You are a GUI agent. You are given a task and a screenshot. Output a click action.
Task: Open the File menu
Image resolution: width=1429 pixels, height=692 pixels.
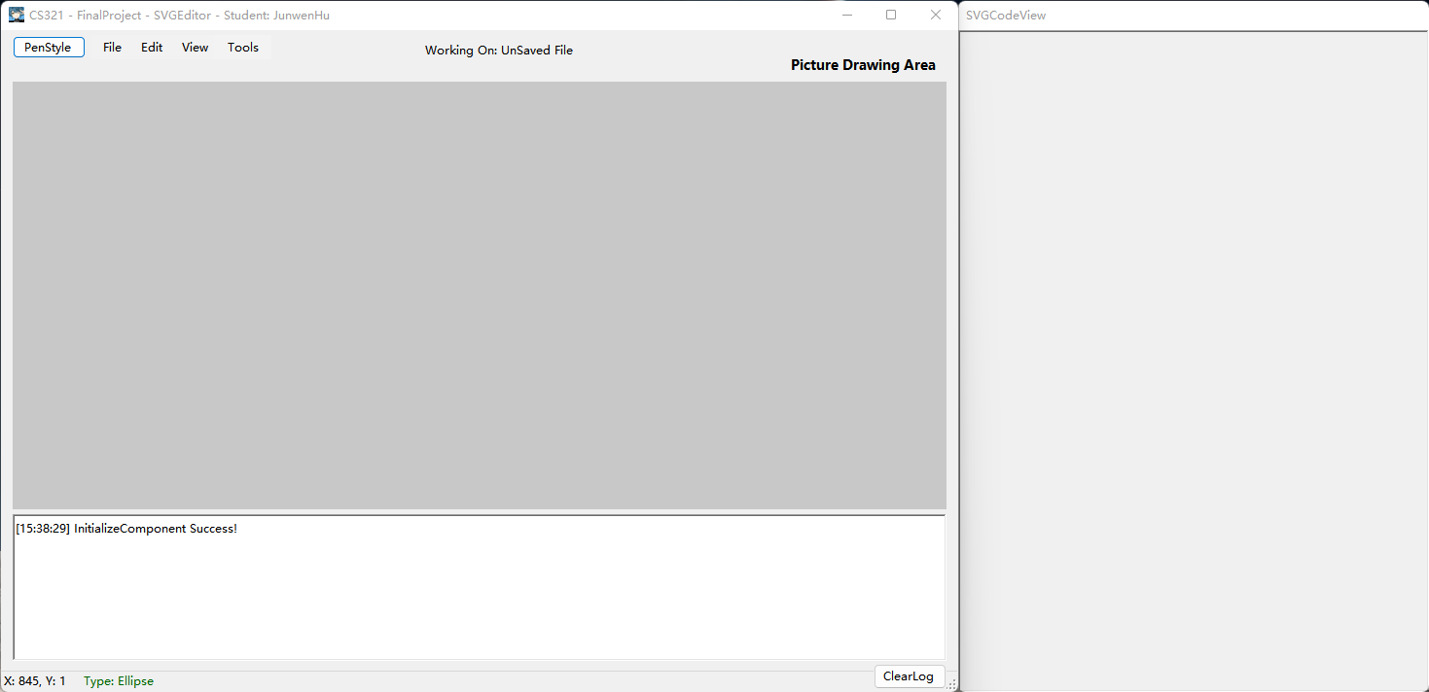click(x=112, y=48)
